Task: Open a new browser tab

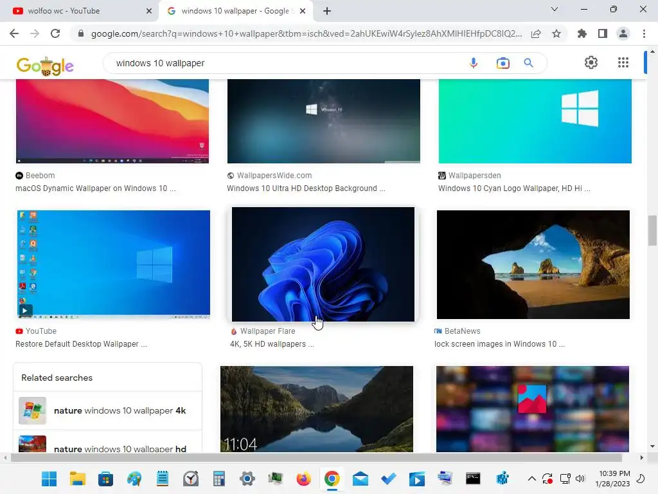Action: pos(327,11)
